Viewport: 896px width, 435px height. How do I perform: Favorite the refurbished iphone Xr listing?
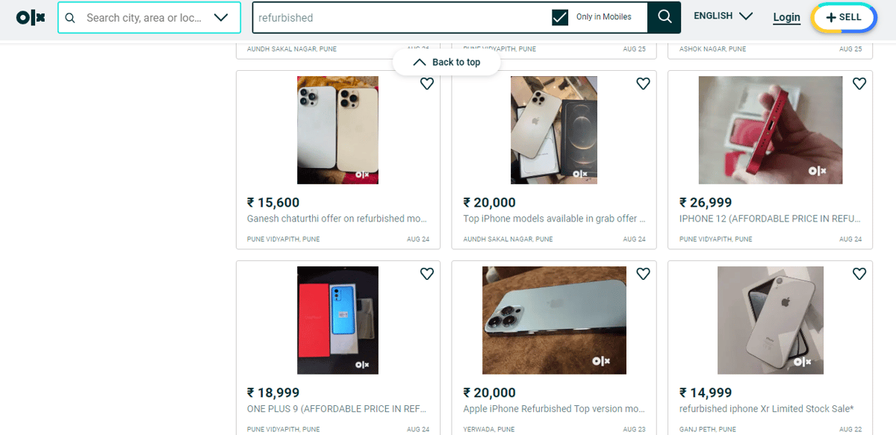(x=859, y=274)
